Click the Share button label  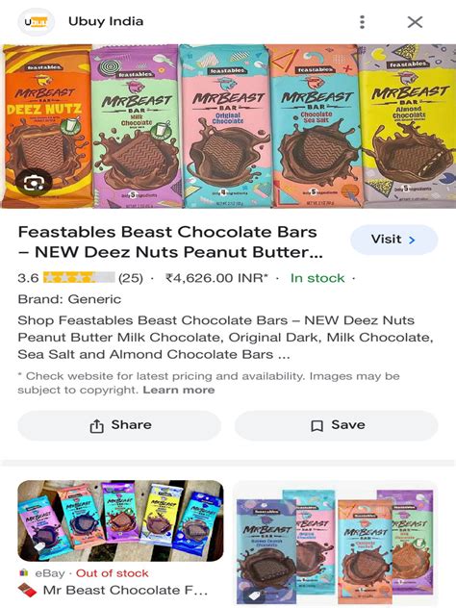(x=131, y=424)
